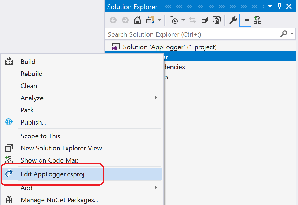This screenshot has height=205, width=298.
Task: Toggle the Preview Selected Items button
Action: pos(245,20)
